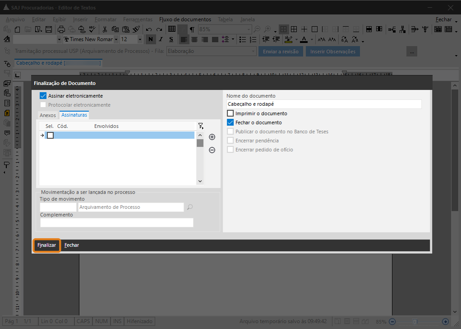Uncheck Fechar o documento option
Image resolution: width=461 pixels, height=329 pixels.
pyautogui.click(x=230, y=122)
